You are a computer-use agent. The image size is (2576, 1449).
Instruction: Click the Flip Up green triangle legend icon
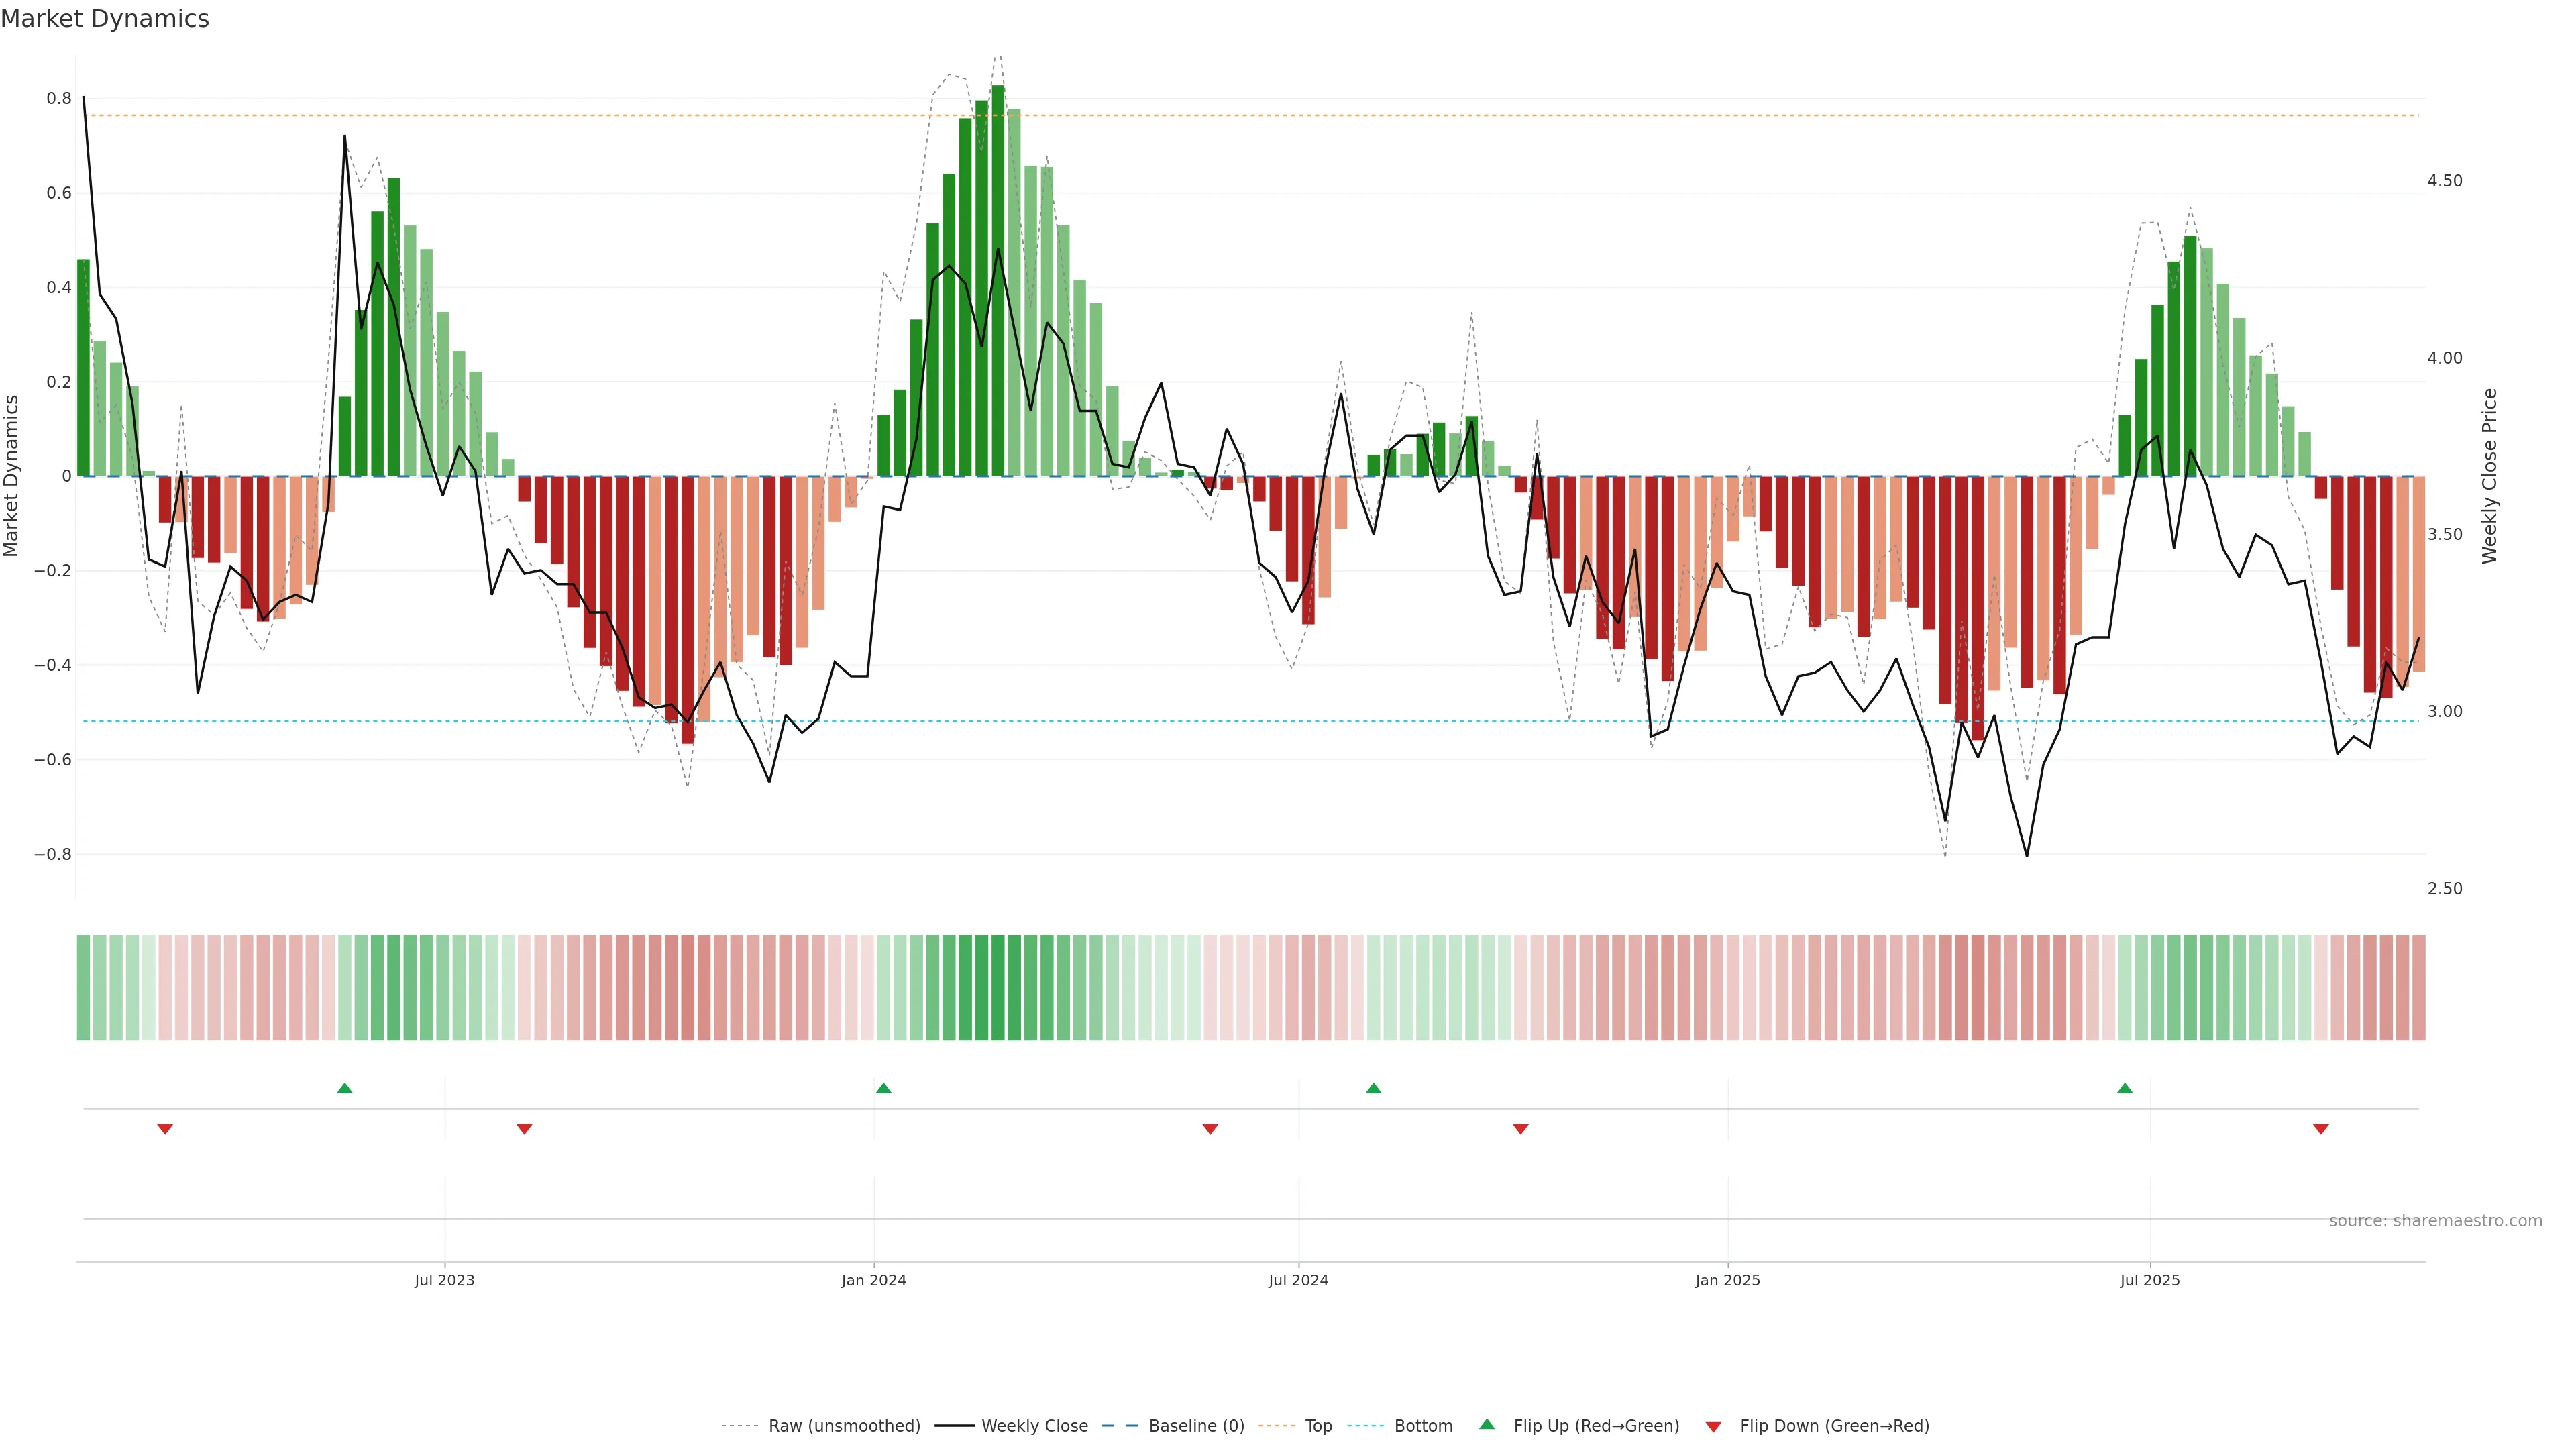click(x=1486, y=1424)
